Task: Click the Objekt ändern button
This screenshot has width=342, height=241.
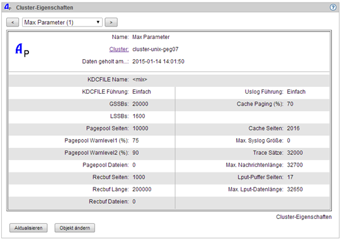Action: (74, 228)
